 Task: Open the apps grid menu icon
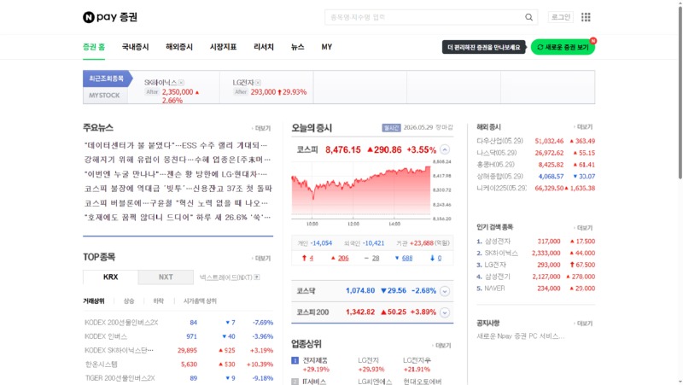point(586,17)
